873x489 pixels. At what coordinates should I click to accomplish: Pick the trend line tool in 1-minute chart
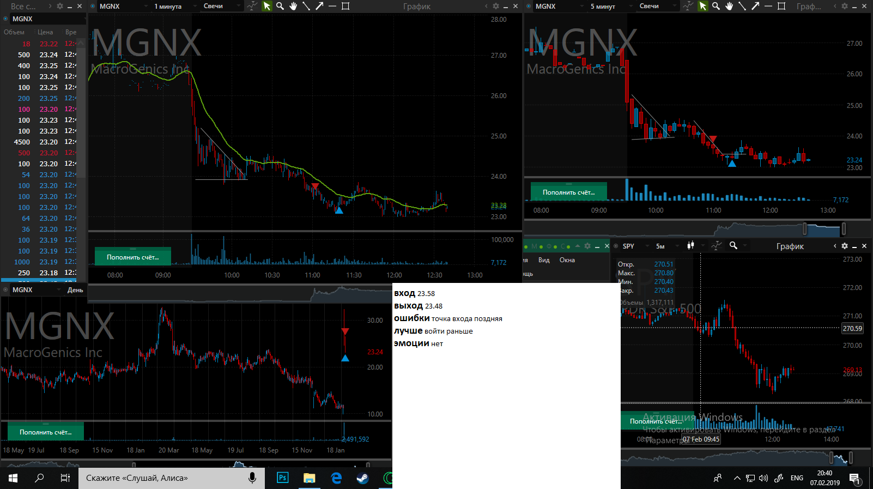[x=306, y=6]
